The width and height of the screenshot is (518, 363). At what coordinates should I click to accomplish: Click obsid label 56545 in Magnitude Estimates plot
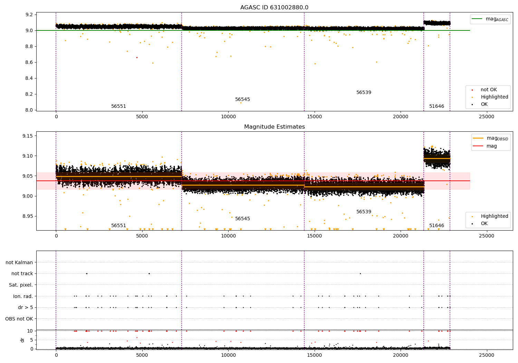tap(242, 219)
